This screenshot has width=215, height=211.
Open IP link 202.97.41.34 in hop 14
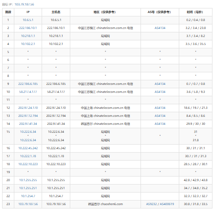(28, 124)
